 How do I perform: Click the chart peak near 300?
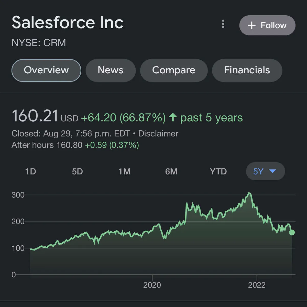point(249,194)
